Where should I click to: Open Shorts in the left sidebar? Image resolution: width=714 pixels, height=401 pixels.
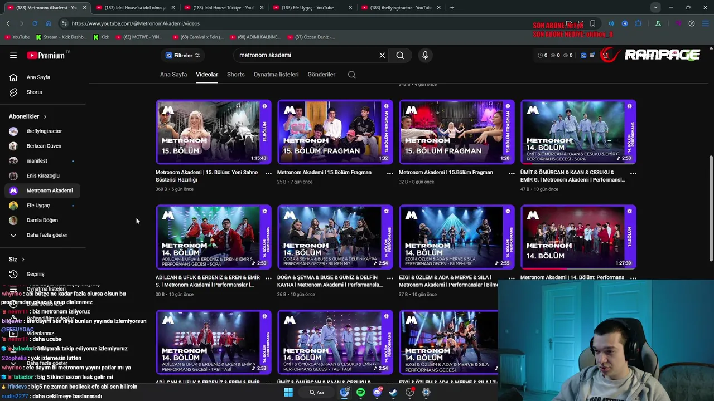pos(42,92)
